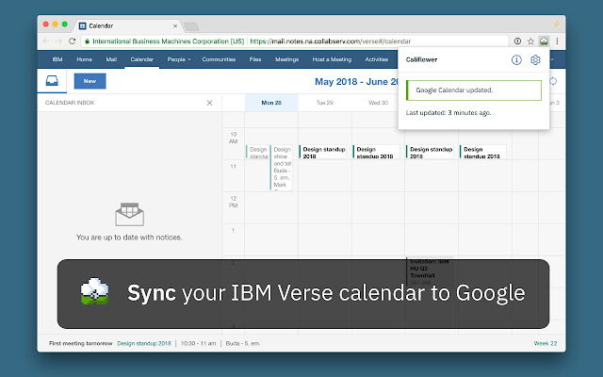603x377 pixels.
Task: Select the Tue 29 day header
Action: point(324,103)
